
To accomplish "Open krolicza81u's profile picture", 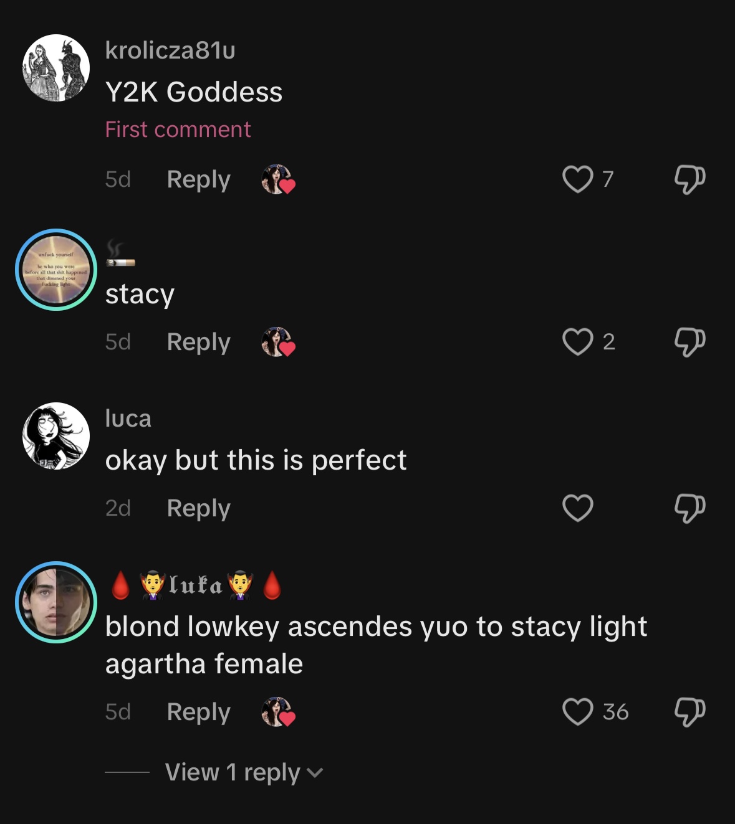I will (56, 68).
